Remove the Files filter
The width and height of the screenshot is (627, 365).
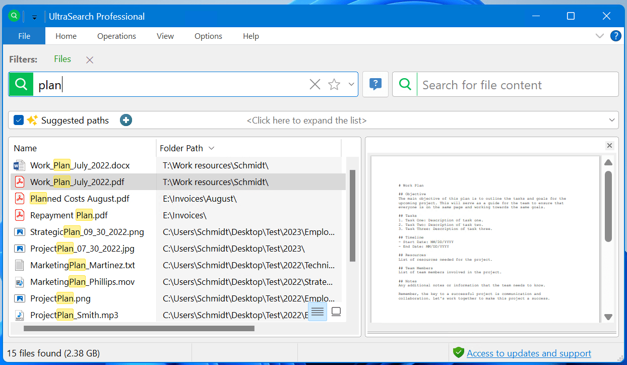pos(90,60)
